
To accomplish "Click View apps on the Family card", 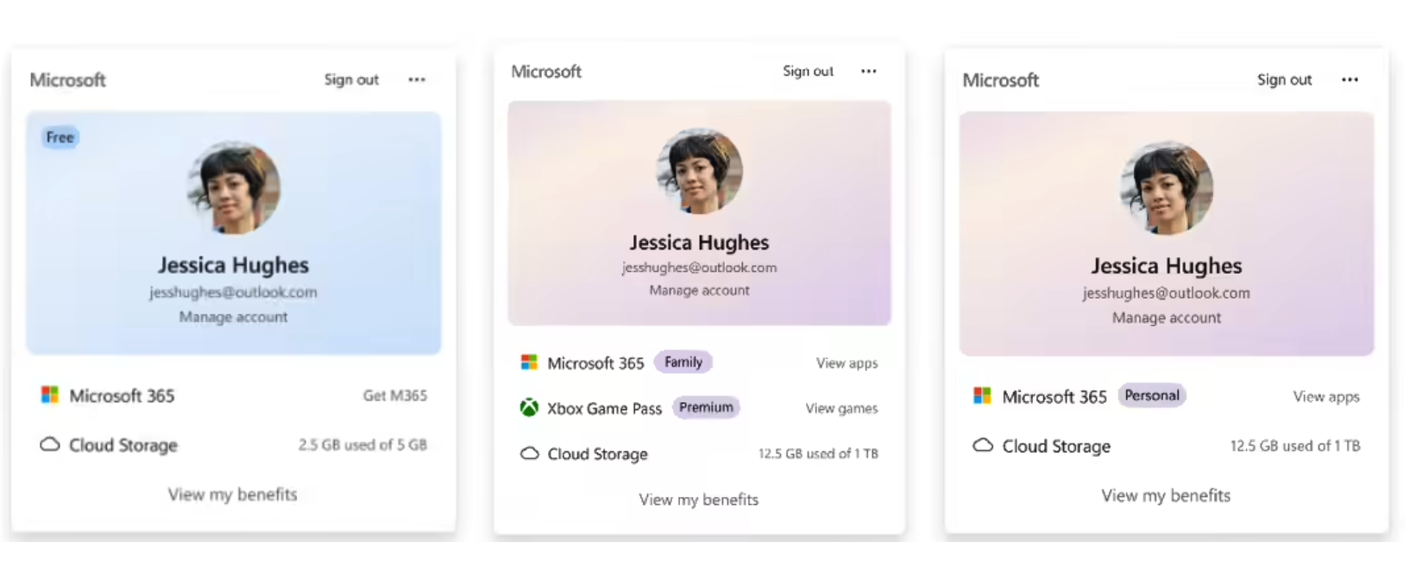I will click(x=846, y=363).
